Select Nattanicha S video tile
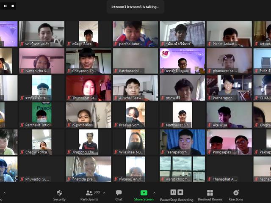 [x=41, y=61]
